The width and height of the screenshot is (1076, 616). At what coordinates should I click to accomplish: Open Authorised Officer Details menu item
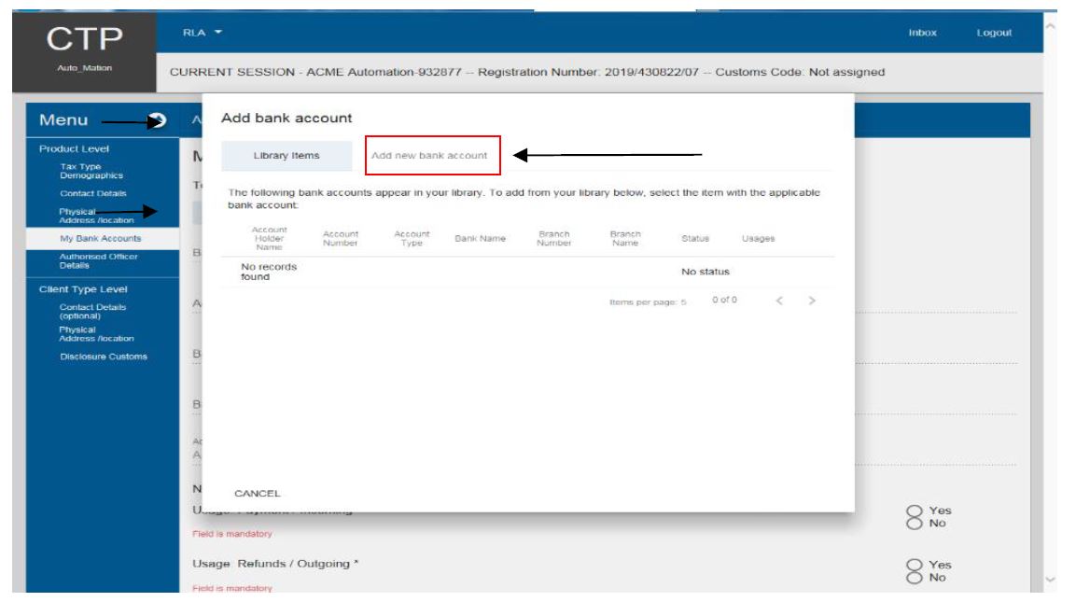click(98, 260)
